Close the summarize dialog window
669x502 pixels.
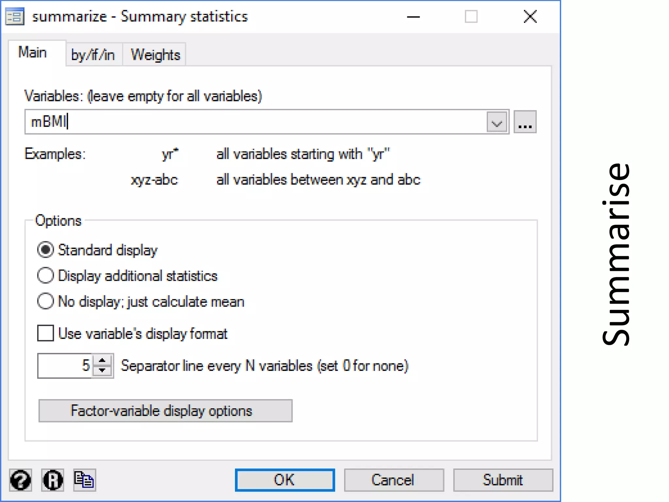[x=530, y=17]
